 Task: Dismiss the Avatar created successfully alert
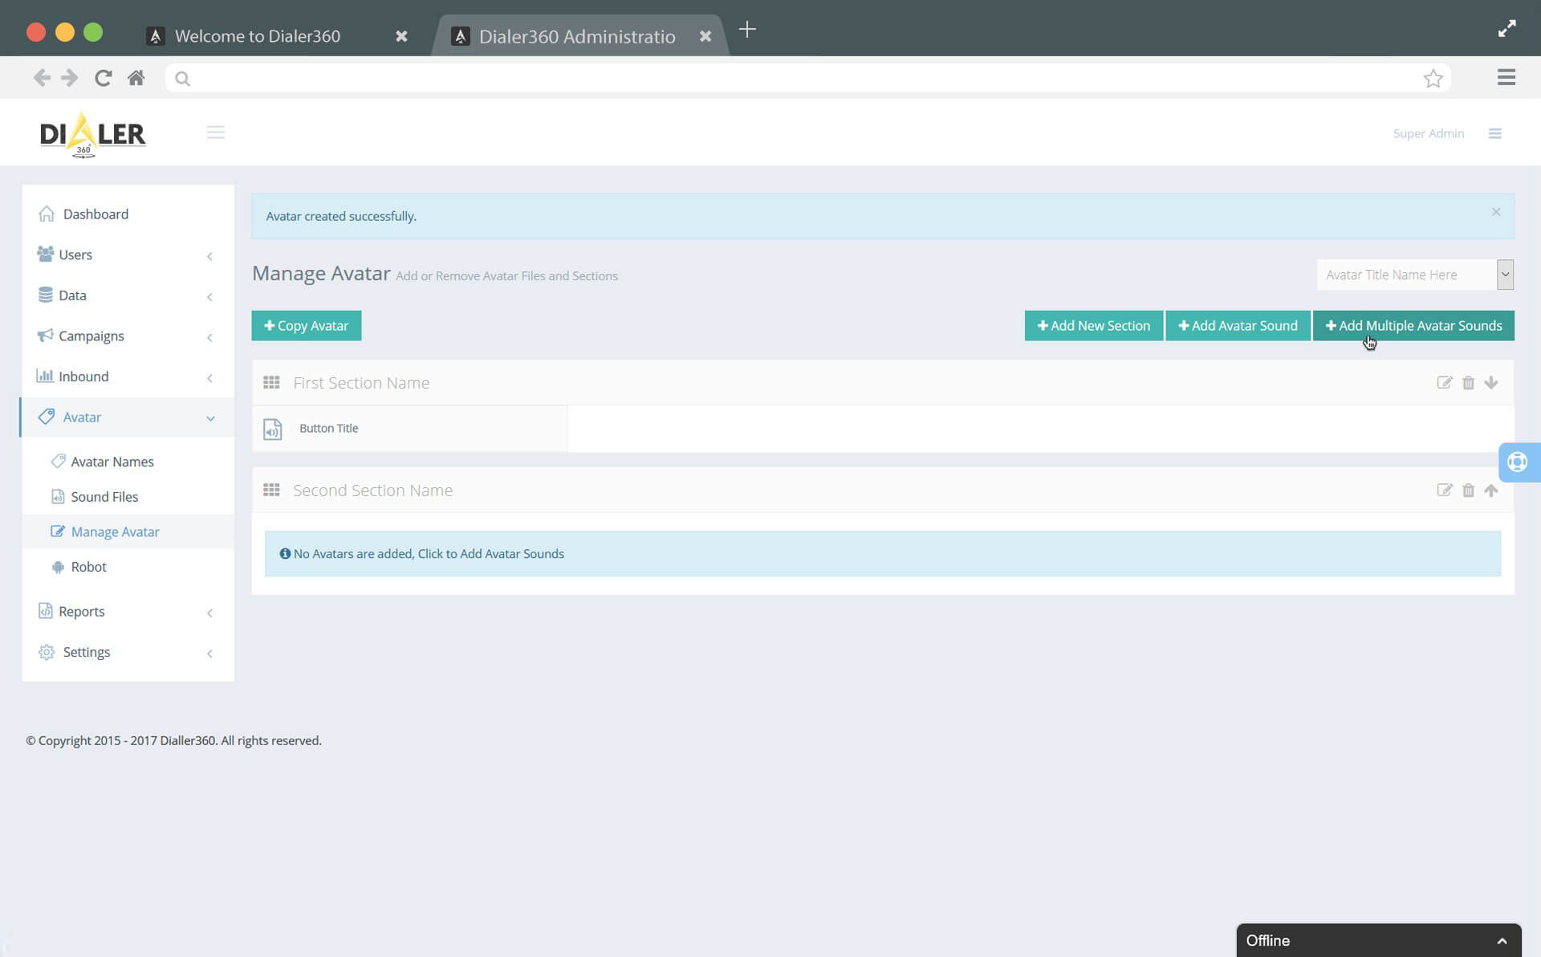pyautogui.click(x=1495, y=211)
